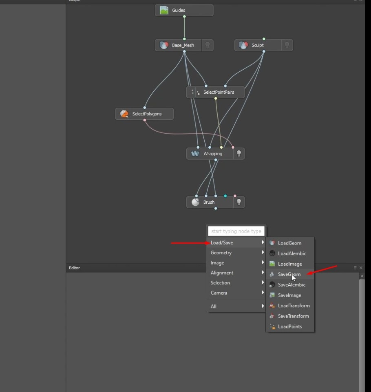371x392 pixels.
Task: Click the Base_Mesh node geometry icon
Action: 164,45
